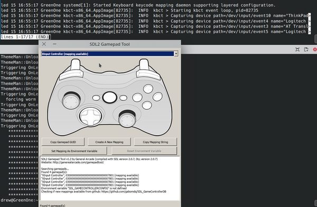Image resolution: width=317 pixels, height=207 pixels.
Task: Click Set Mapping As Environment Variable
Action: tap(74, 151)
